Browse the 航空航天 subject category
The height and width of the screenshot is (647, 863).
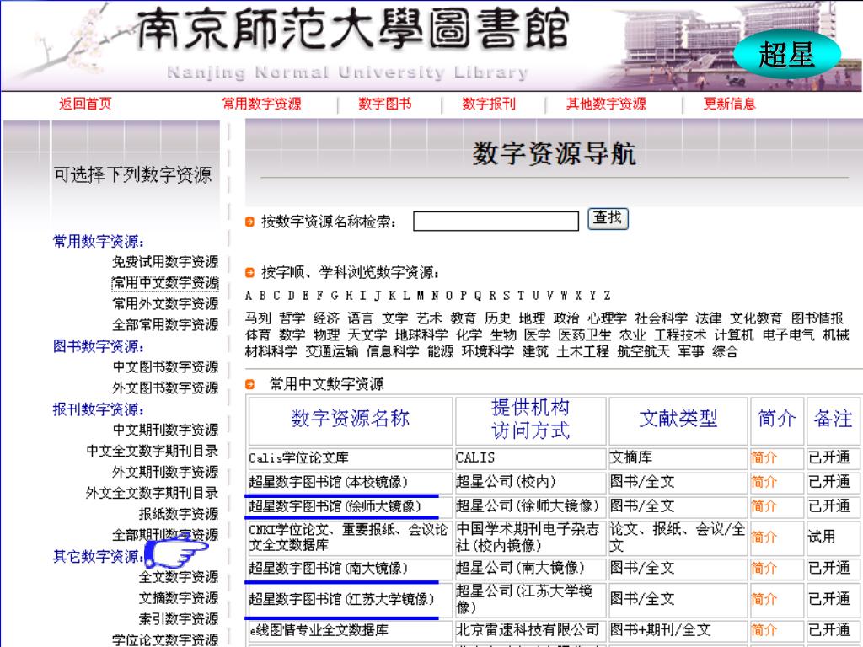643,351
